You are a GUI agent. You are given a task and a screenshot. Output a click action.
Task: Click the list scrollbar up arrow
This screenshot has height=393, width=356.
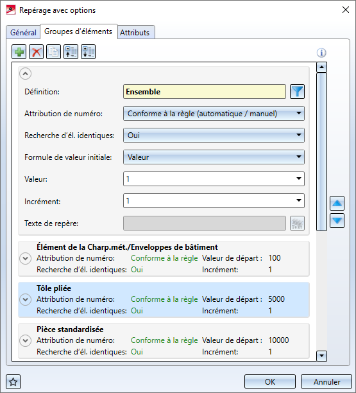(x=321, y=67)
